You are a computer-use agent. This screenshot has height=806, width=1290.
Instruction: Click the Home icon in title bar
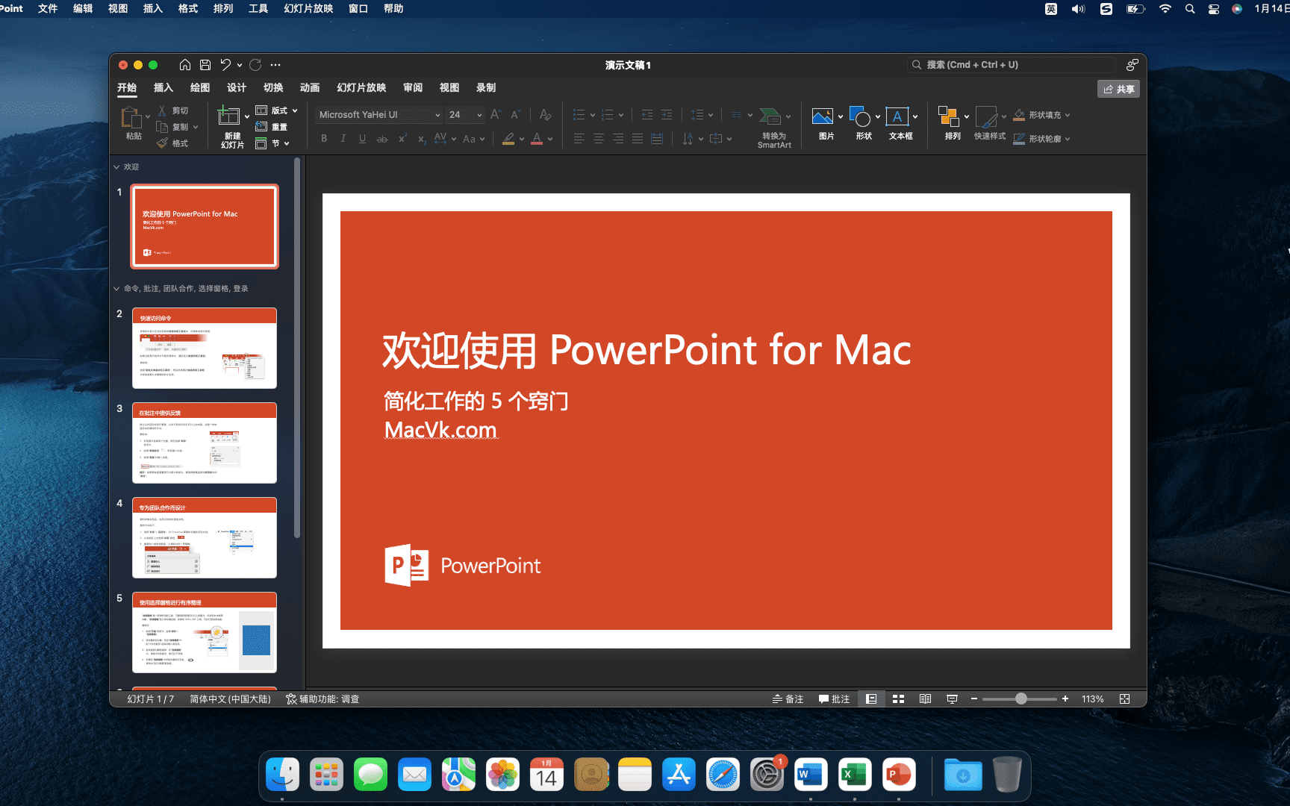pyautogui.click(x=185, y=65)
